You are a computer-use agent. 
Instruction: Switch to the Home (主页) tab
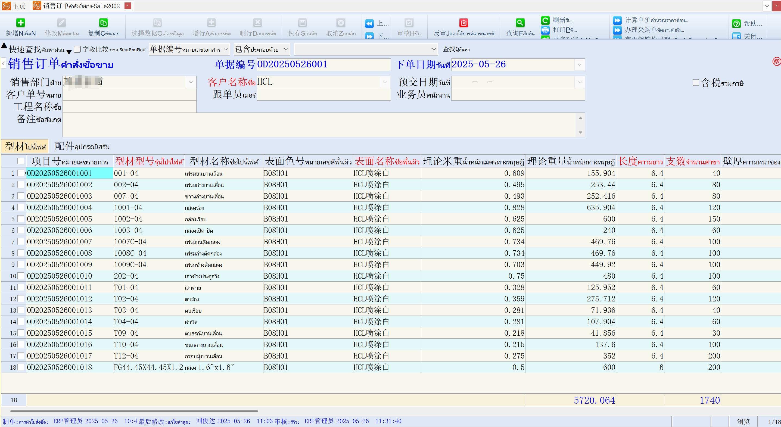tap(15, 6)
